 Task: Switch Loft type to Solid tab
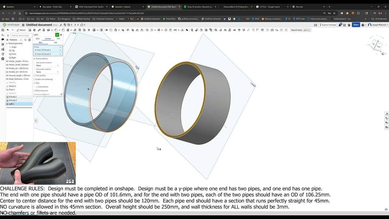coord(38,39)
